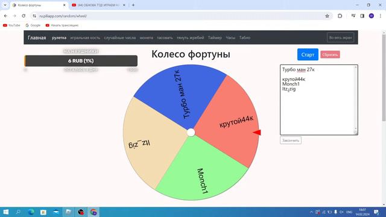Go to Главная in the navbar
386x217 pixels.
click(37, 37)
